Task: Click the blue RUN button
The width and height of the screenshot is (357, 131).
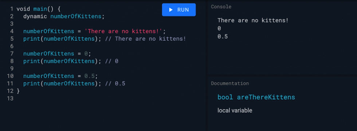Action: click(x=179, y=10)
